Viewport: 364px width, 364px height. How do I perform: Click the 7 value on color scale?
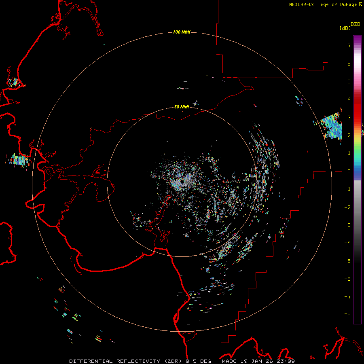(x=349, y=45)
